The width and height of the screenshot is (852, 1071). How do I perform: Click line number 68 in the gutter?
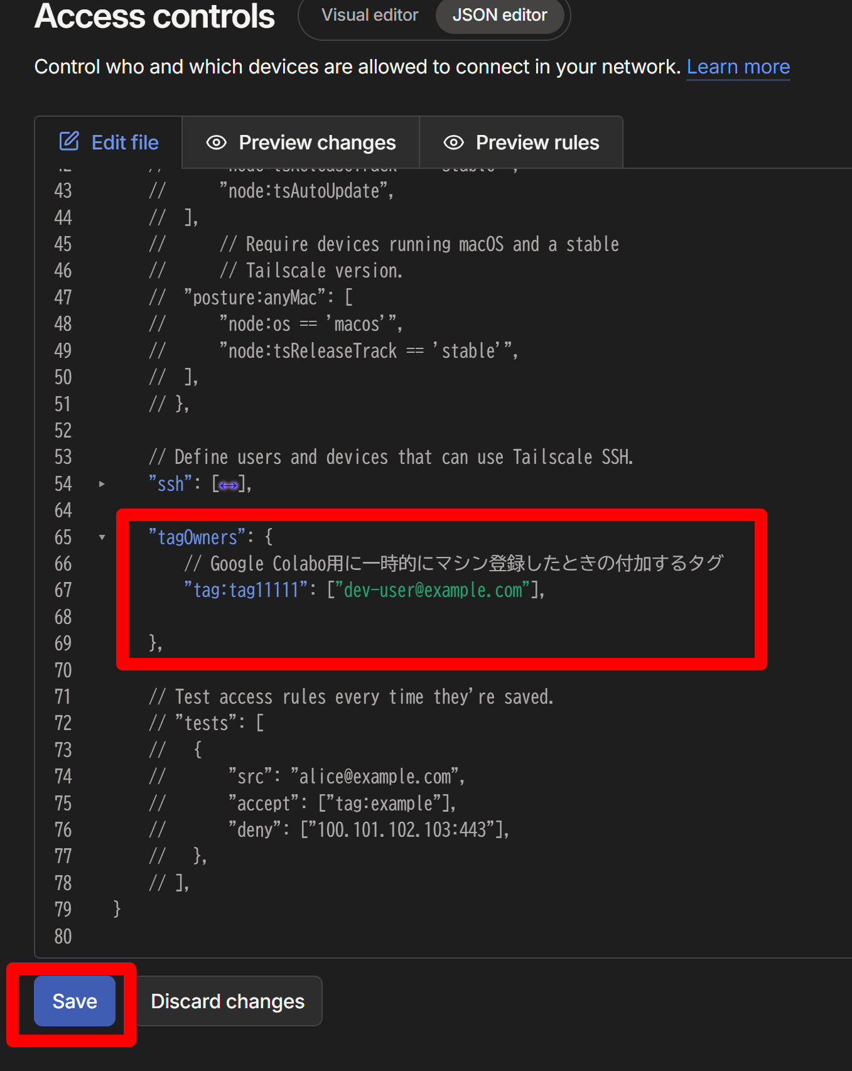tap(63, 617)
